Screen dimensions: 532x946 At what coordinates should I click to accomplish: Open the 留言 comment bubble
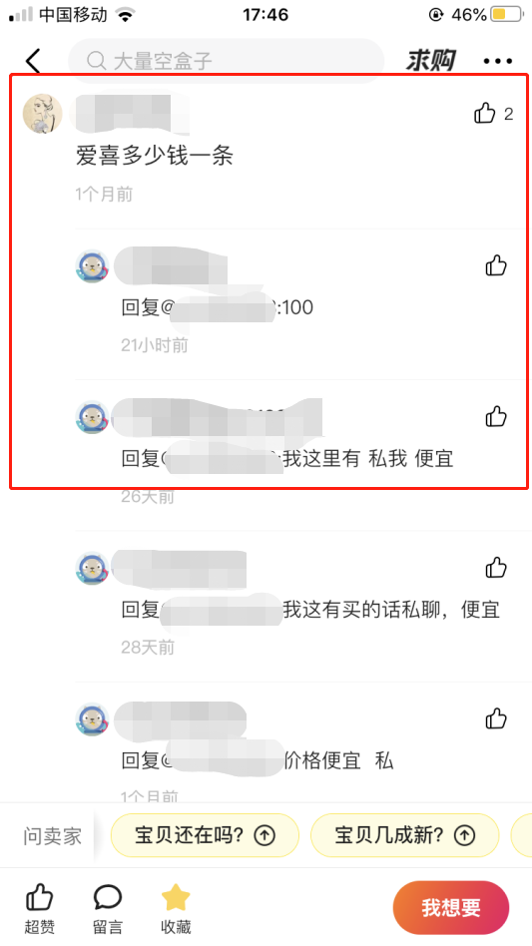pyautogui.click(x=108, y=898)
